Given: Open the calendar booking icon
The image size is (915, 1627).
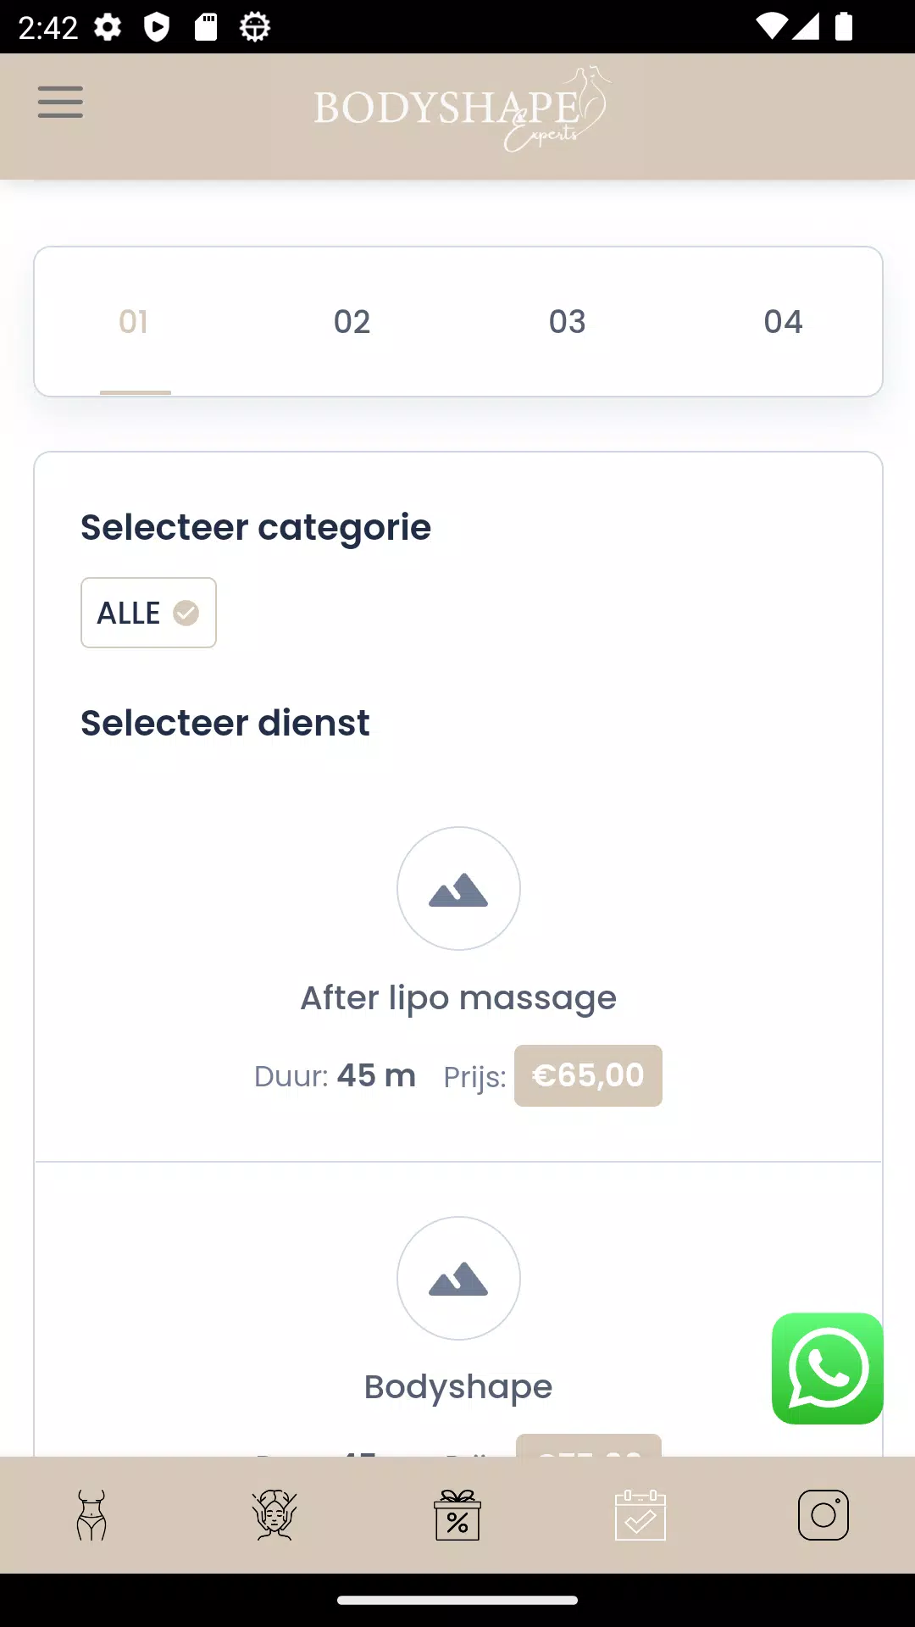Looking at the screenshot, I should click(640, 1515).
